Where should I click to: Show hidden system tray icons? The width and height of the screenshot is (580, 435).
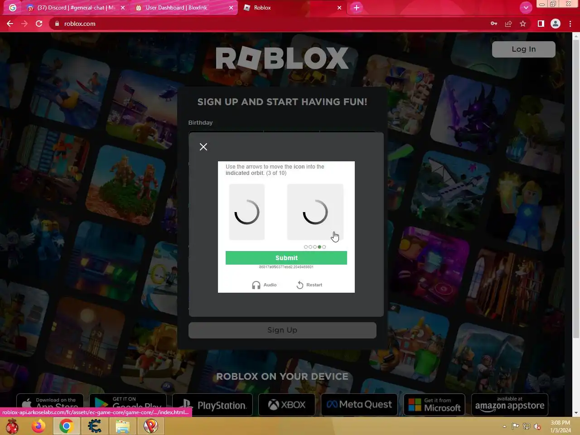(x=504, y=426)
